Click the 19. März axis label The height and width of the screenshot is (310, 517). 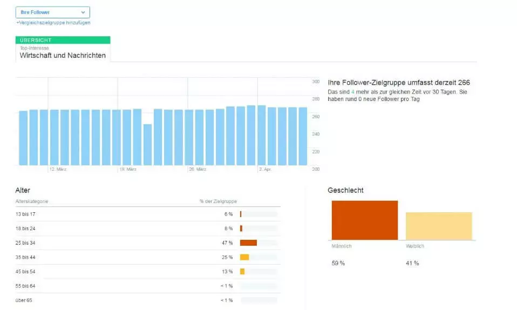click(128, 169)
